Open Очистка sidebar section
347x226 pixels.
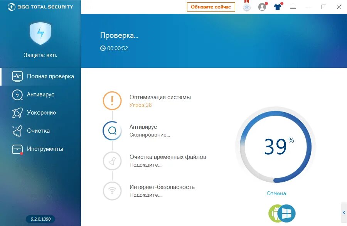pos(41,131)
